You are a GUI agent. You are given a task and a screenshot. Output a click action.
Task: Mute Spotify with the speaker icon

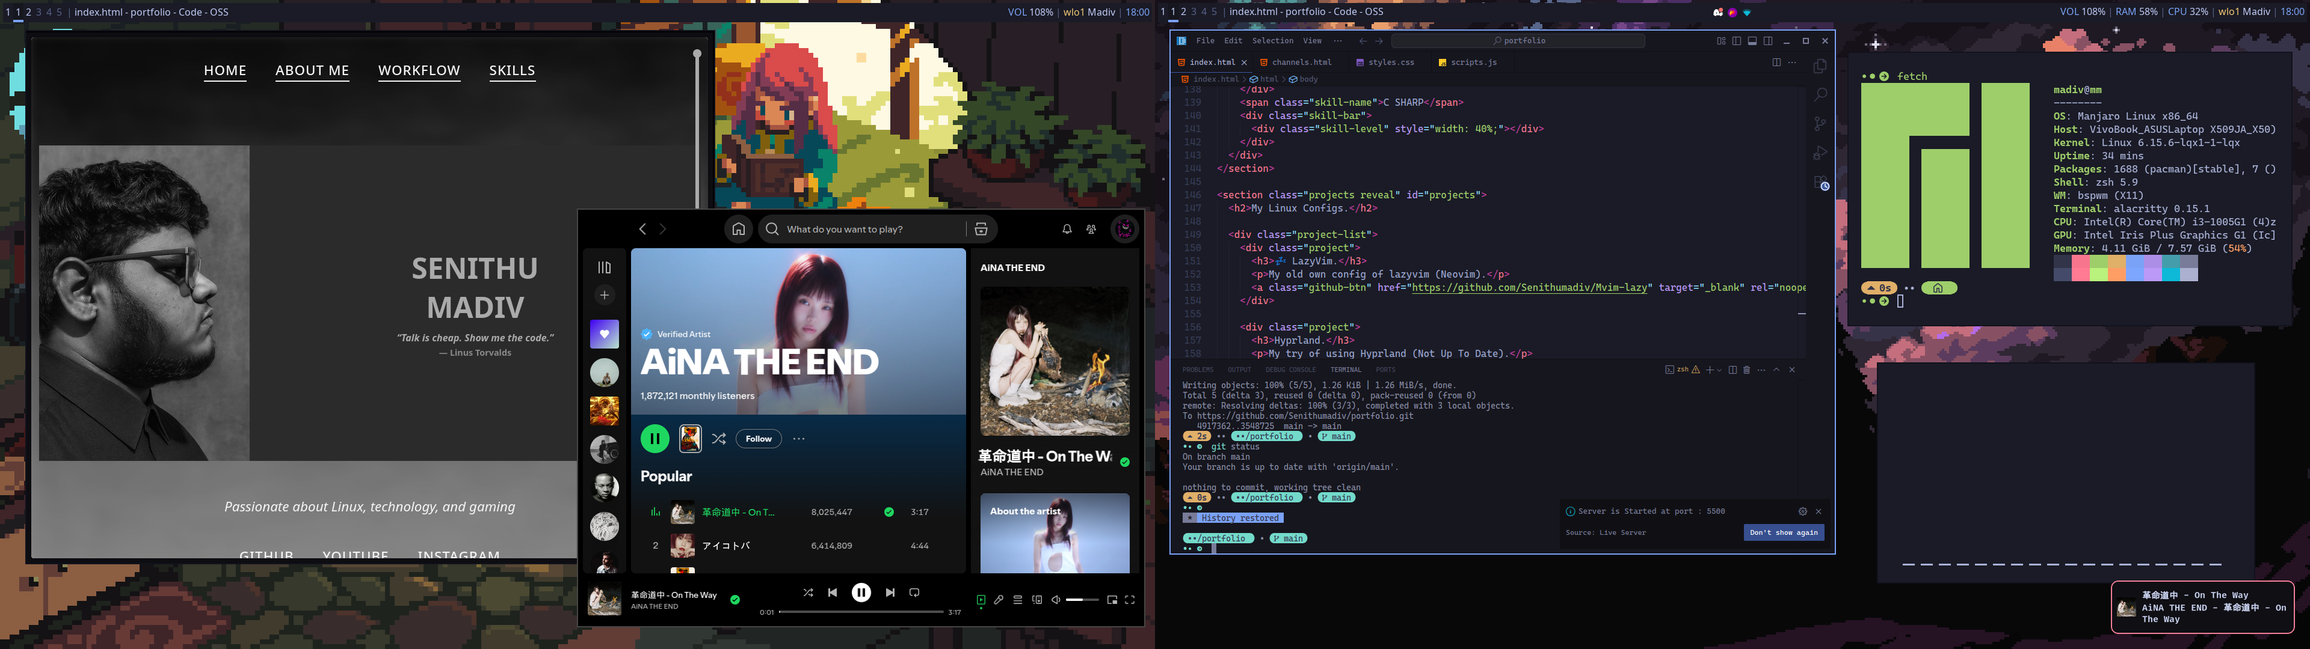pyautogui.click(x=1056, y=600)
